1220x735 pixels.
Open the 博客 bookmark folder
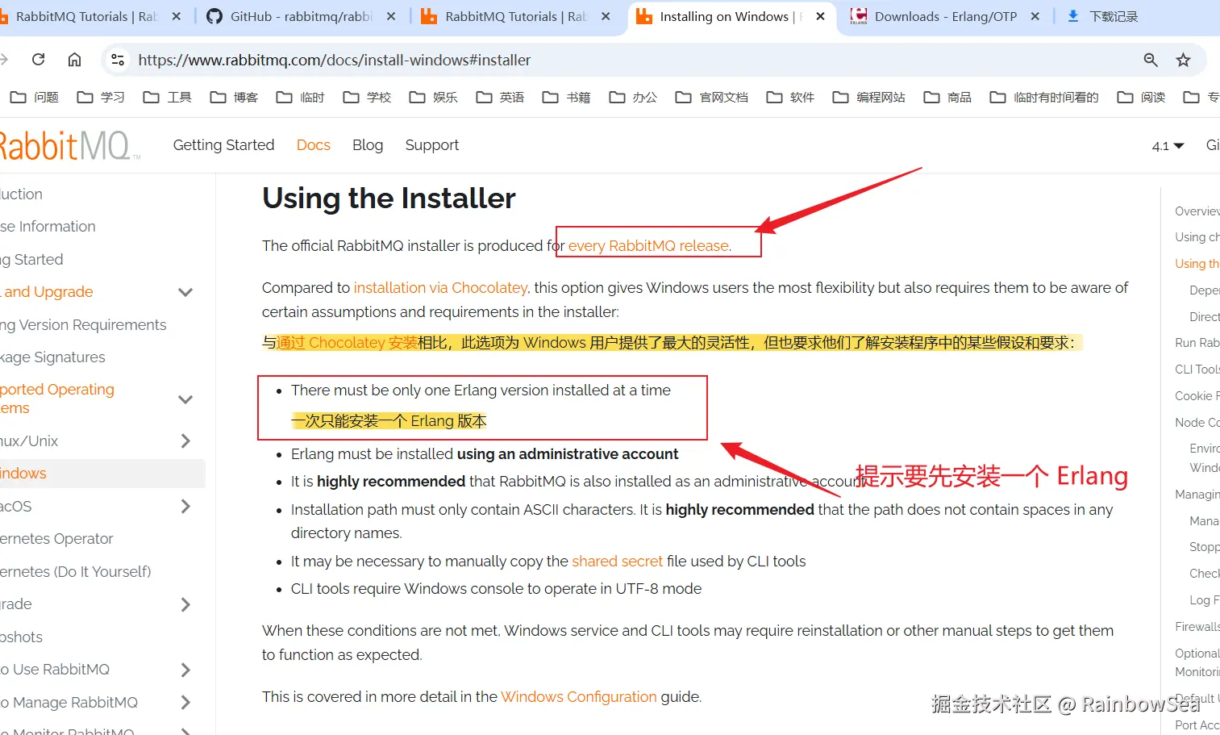[x=234, y=98]
